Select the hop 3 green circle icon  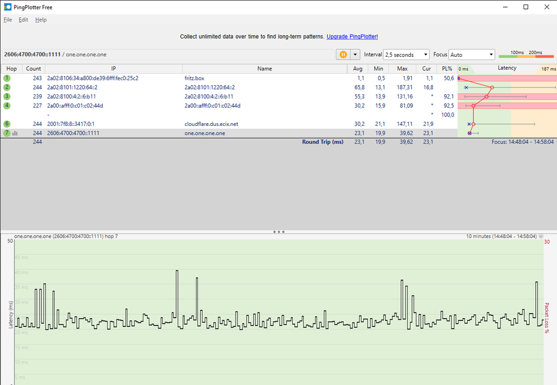(7, 96)
